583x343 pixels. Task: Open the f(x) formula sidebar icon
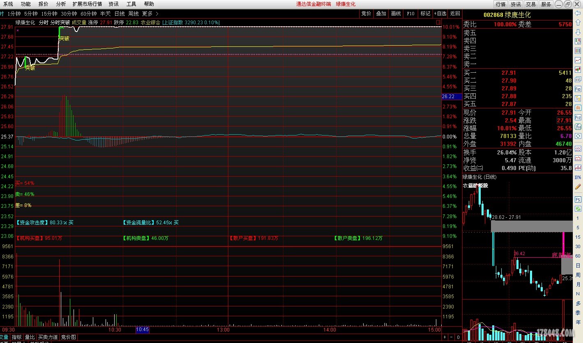578,127
